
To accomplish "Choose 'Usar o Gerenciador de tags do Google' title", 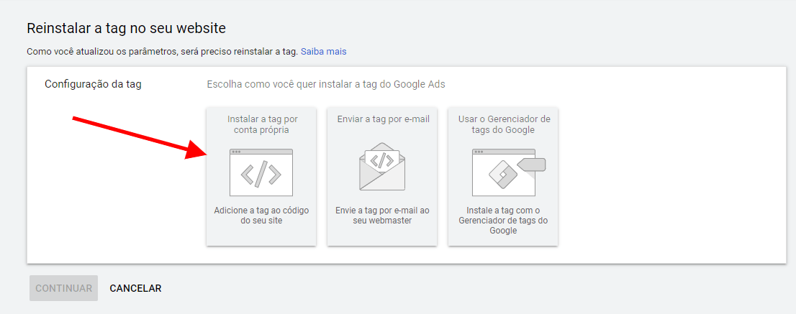I will click(x=503, y=124).
